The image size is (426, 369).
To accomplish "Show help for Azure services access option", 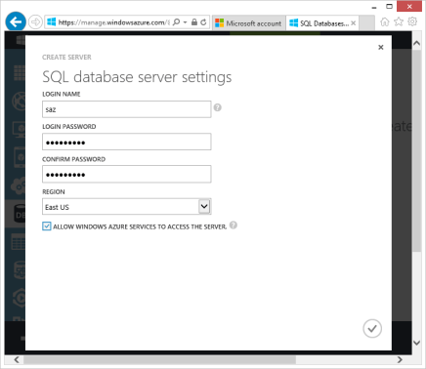I will click(234, 225).
